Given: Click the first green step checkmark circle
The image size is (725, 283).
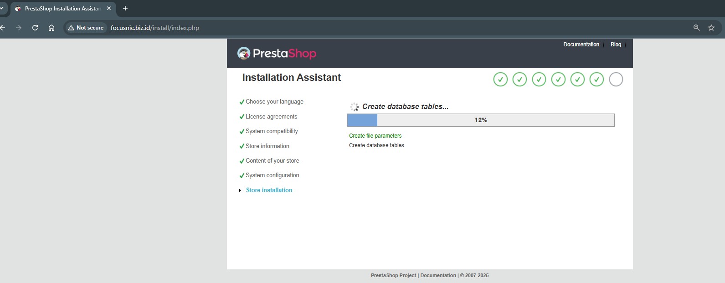Looking at the screenshot, I should [x=500, y=79].
